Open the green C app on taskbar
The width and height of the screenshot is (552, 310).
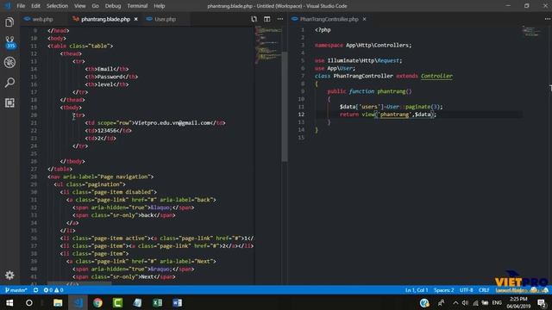coord(117,302)
